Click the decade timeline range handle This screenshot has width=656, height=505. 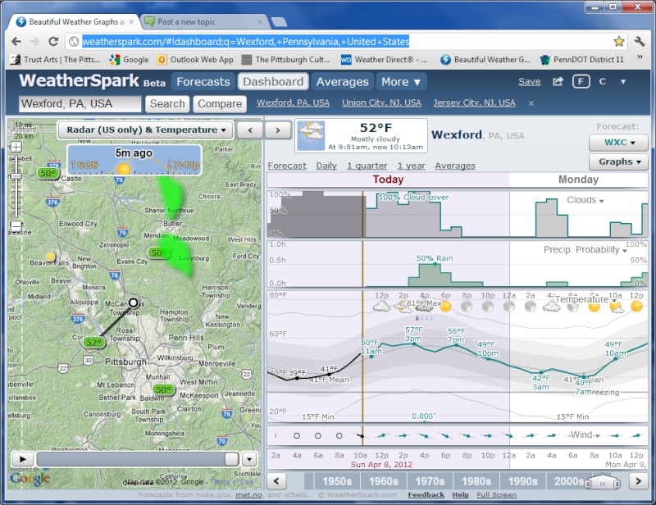[x=603, y=482]
